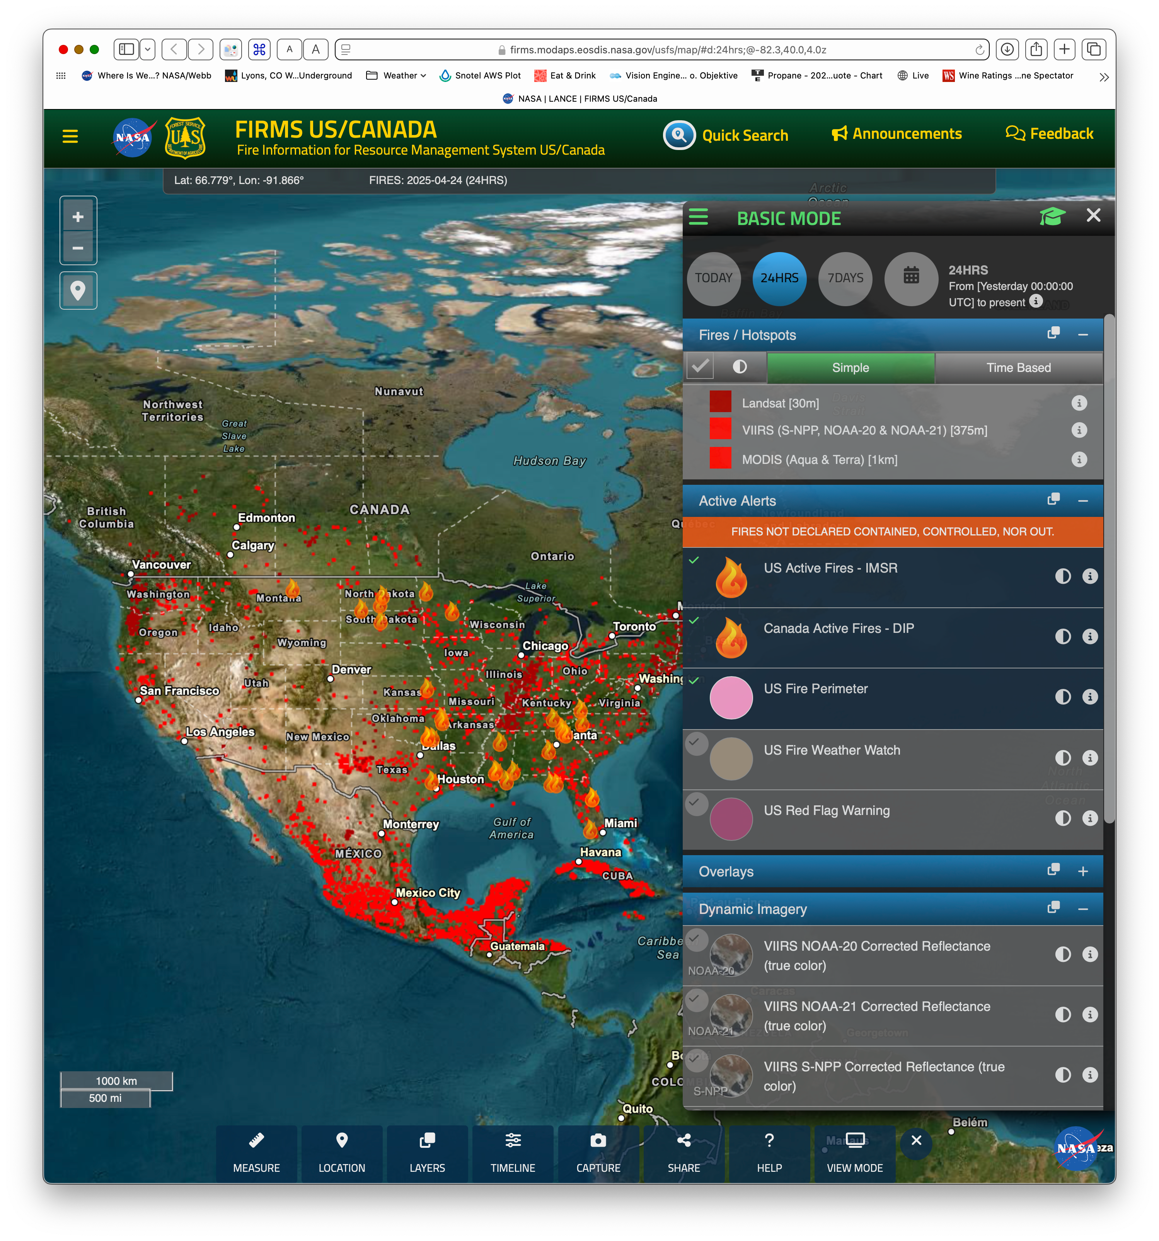Disable US Fire Perimeter layer
This screenshot has height=1241, width=1159.
[x=694, y=681]
